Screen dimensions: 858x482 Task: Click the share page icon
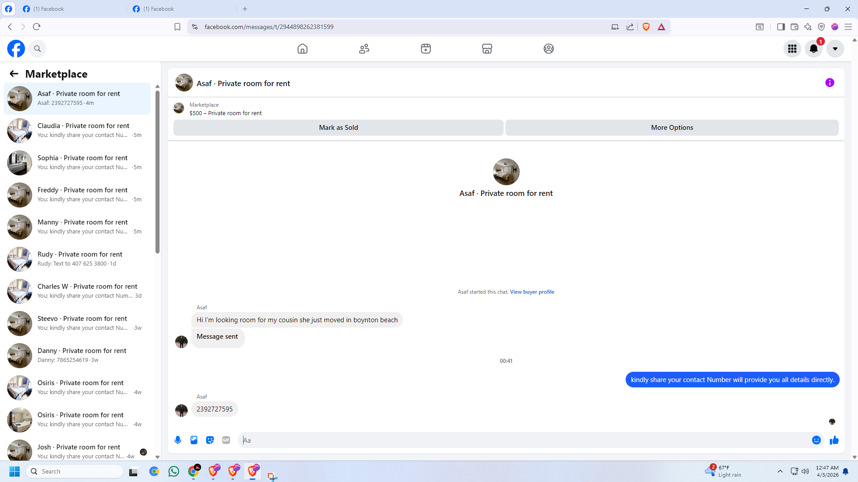pos(630,27)
